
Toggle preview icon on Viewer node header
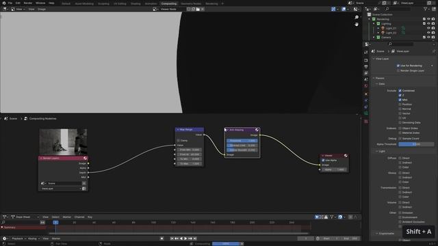pyautogui.click(x=346, y=156)
